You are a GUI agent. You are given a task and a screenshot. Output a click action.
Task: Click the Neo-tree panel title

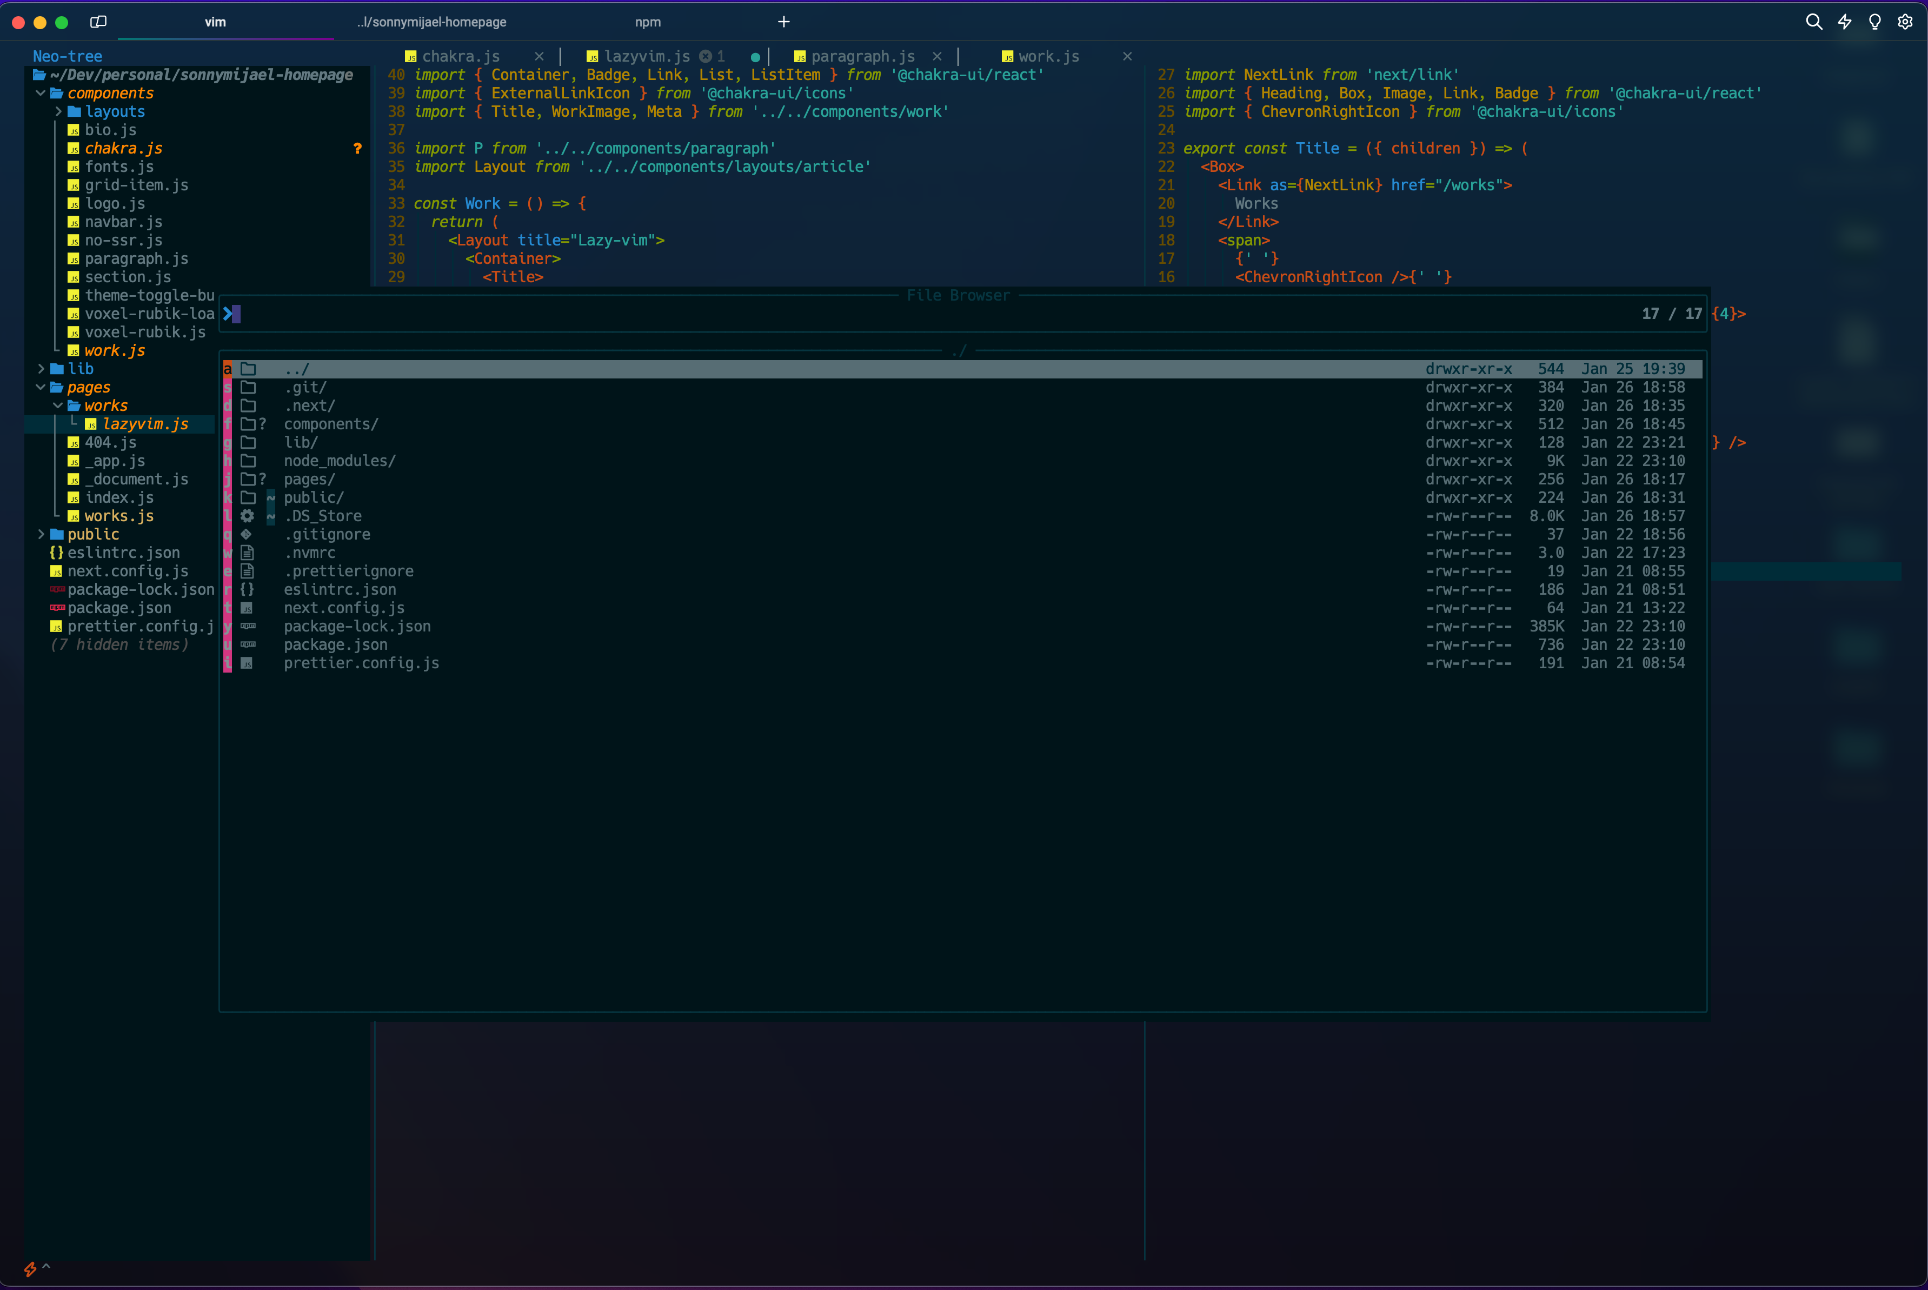coord(68,56)
